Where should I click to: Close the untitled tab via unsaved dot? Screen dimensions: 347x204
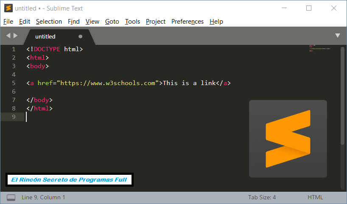pyautogui.click(x=81, y=36)
